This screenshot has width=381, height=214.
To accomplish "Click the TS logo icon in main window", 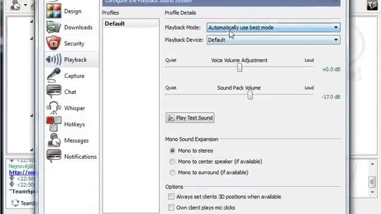I will tap(372, 5).
